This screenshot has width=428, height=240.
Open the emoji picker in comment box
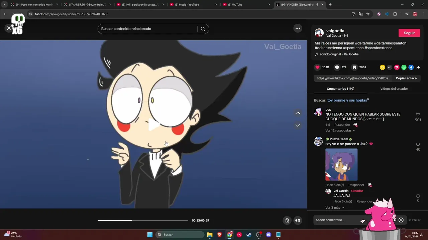coord(401,220)
